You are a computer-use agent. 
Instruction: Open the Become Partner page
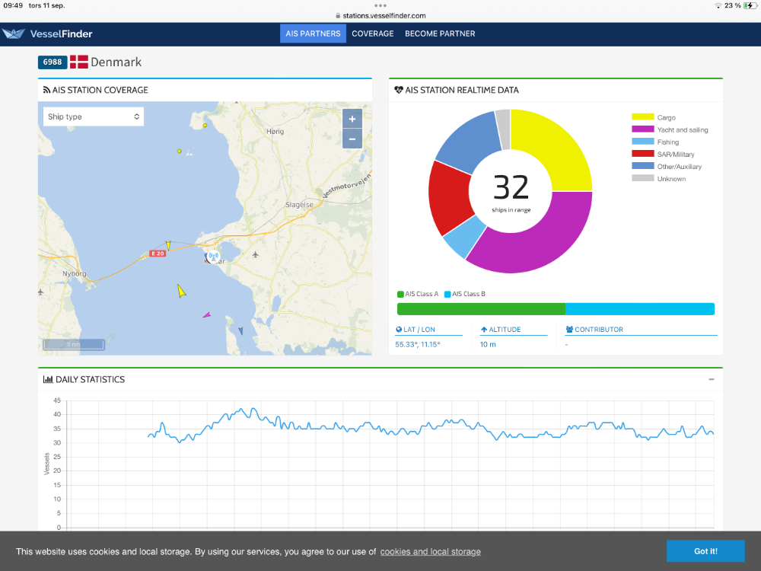pyautogui.click(x=440, y=33)
